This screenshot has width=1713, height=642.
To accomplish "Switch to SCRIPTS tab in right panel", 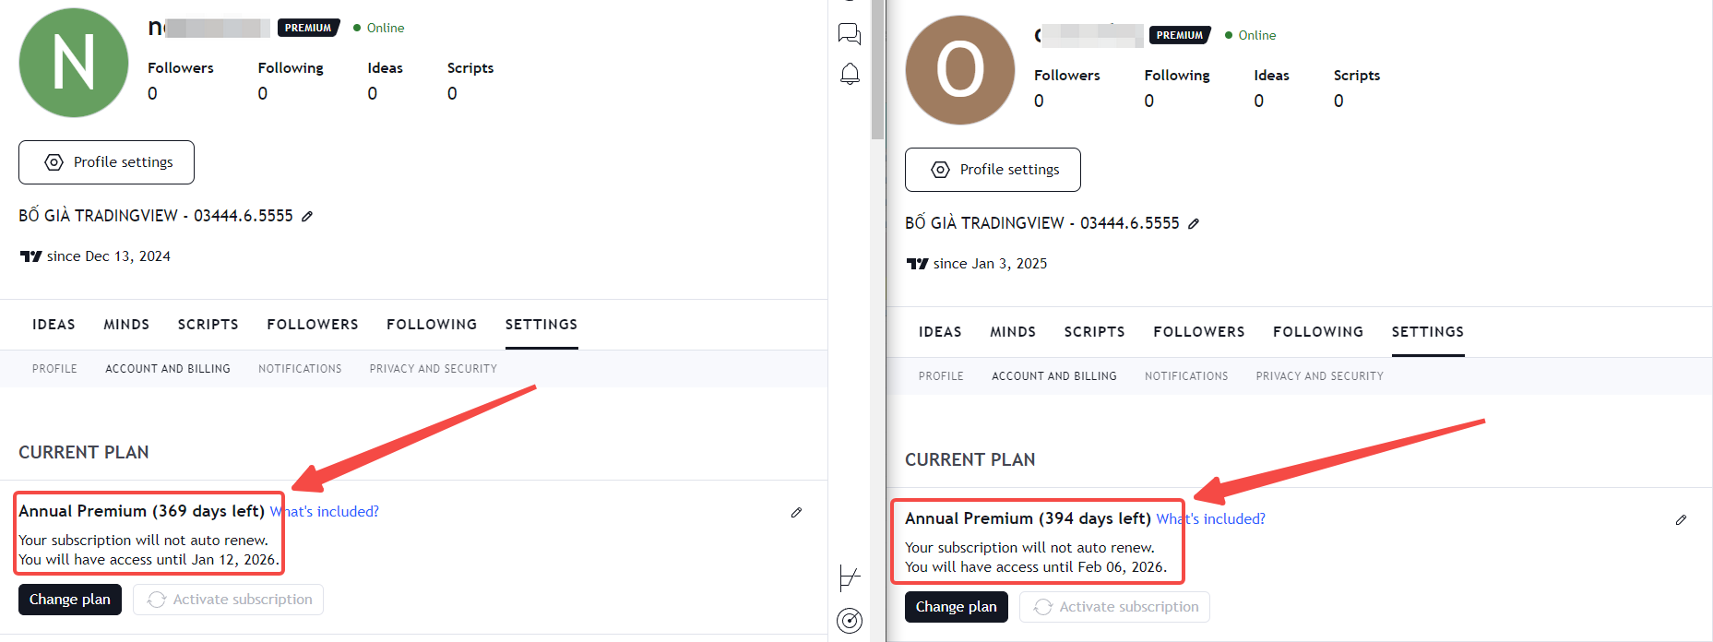I will pos(1095,332).
